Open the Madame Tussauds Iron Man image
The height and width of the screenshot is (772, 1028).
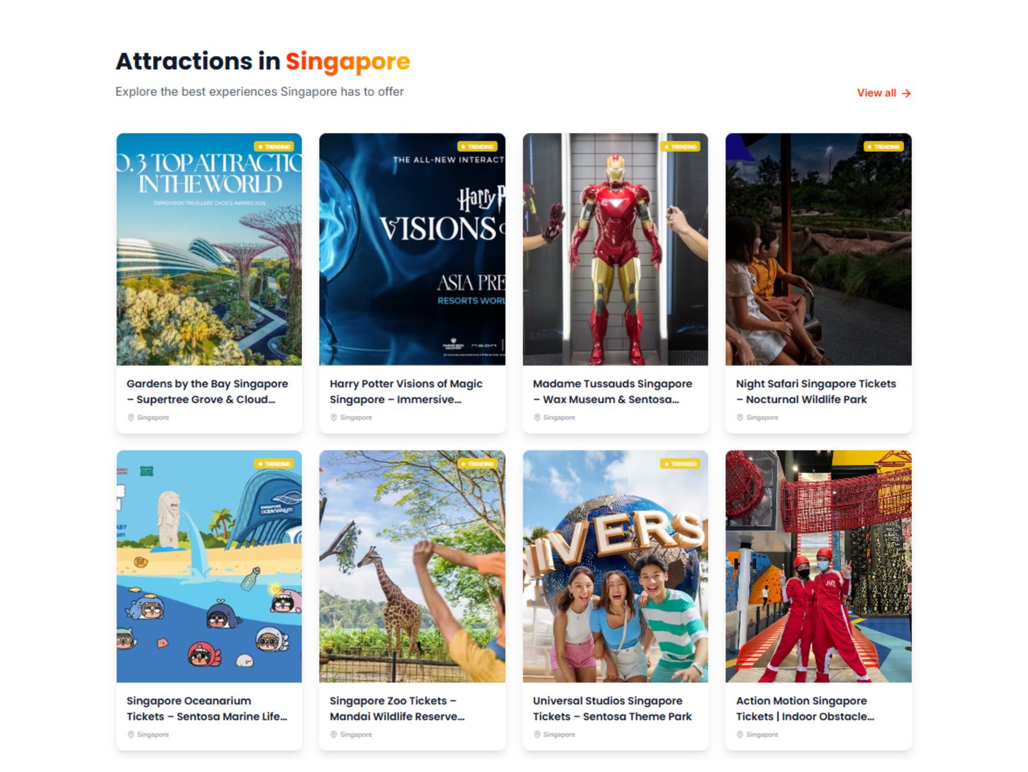coord(615,249)
